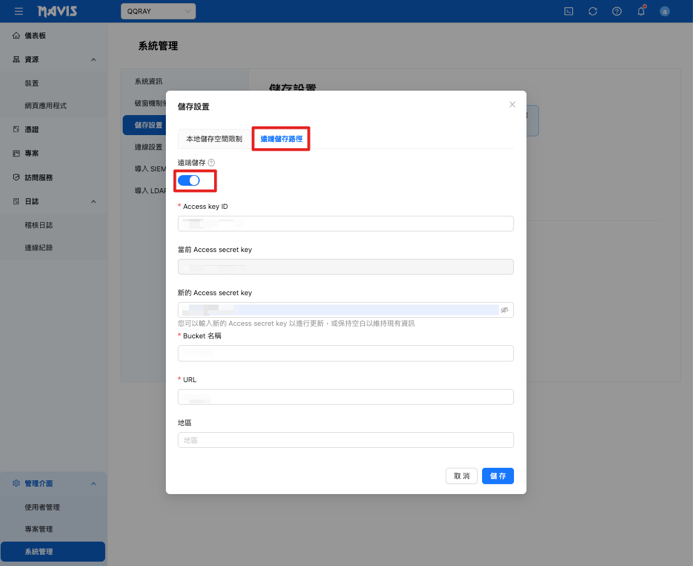Select the 遠端儲存路徑 tab
Image resolution: width=693 pixels, height=566 pixels.
281,139
